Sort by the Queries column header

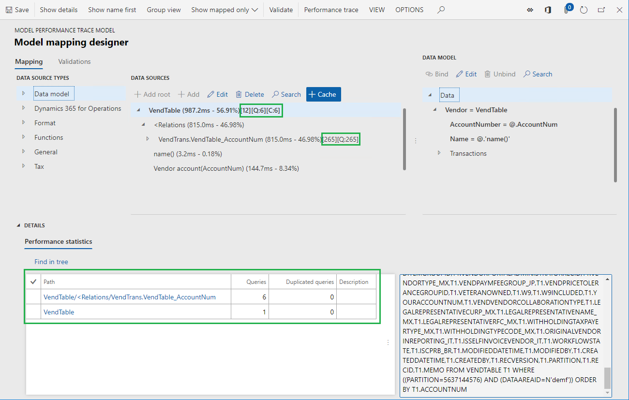256,281
